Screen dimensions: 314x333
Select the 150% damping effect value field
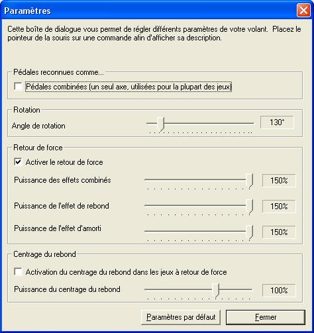pyautogui.click(x=279, y=232)
